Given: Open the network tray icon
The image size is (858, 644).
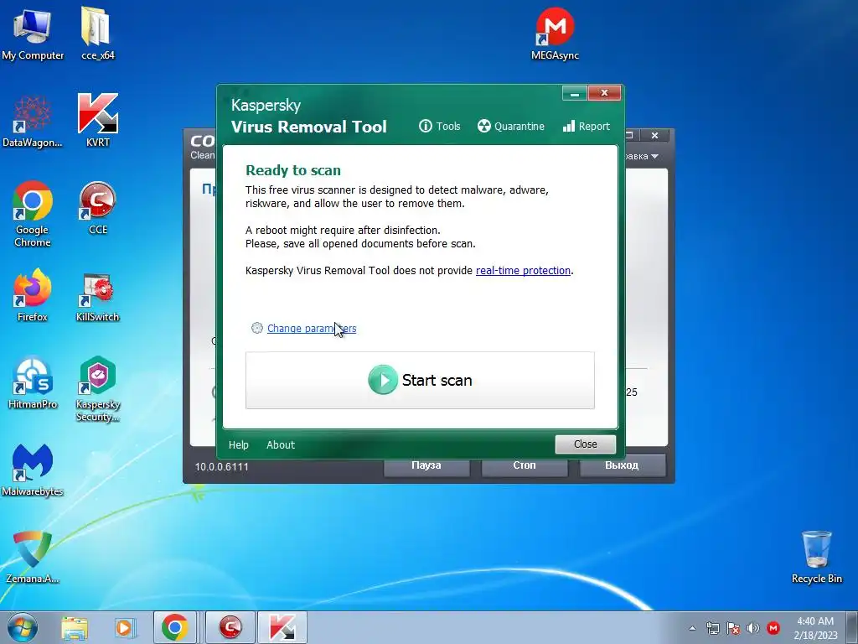Looking at the screenshot, I should (x=712, y=628).
